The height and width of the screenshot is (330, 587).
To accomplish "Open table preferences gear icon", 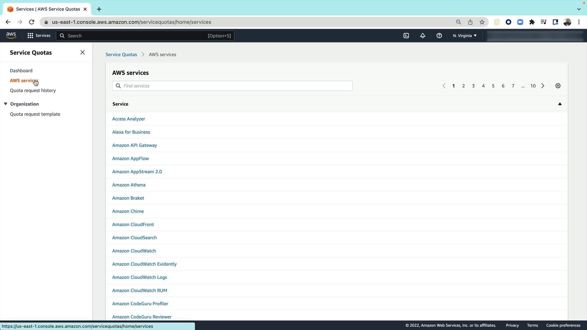I will click(558, 86).
